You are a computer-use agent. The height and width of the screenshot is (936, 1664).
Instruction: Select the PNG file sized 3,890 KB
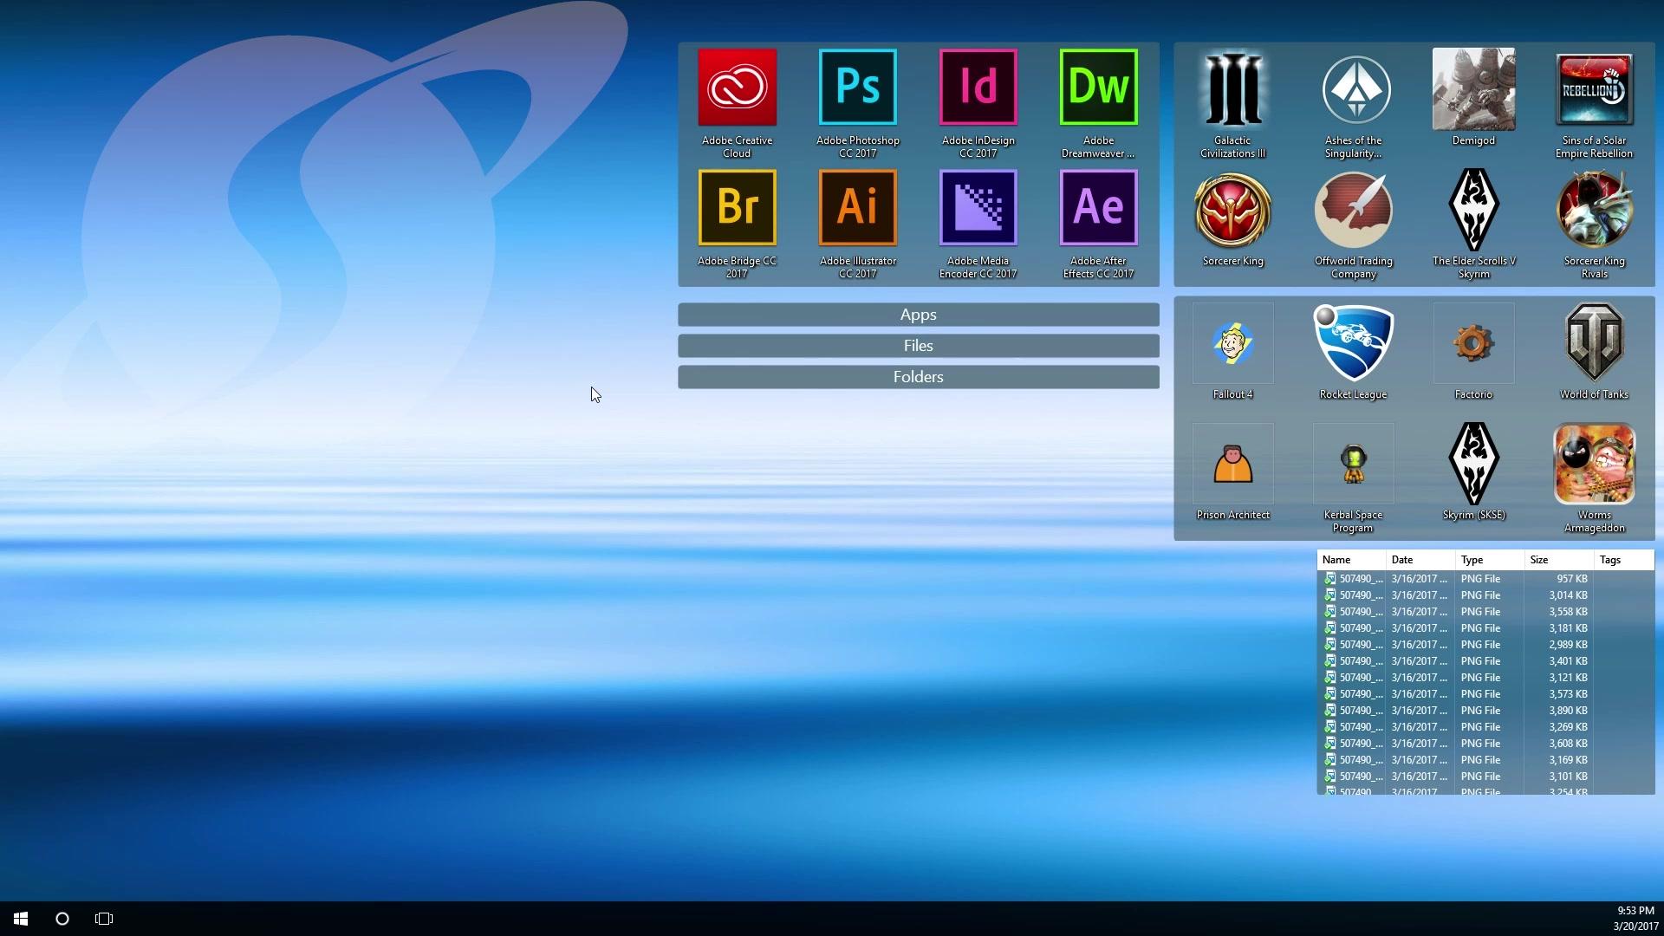[x=1485, y=711]
